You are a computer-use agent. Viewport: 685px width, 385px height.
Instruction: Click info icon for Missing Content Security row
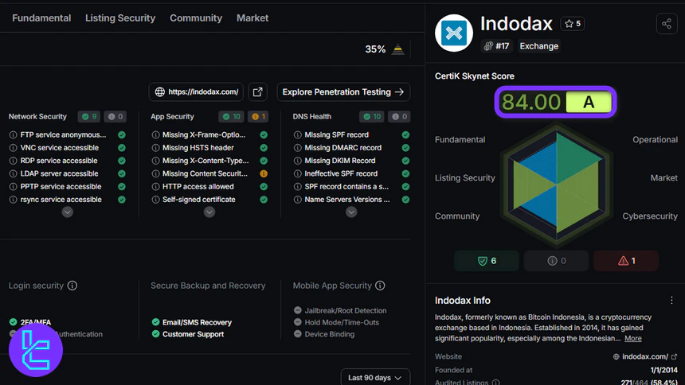155,173
